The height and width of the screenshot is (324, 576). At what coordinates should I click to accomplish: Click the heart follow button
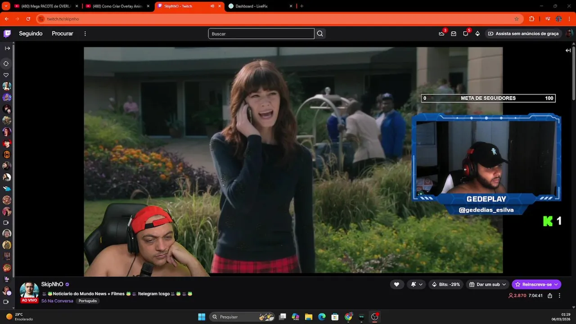point(396,284)
